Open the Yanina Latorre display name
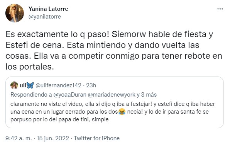230x148 pixels. (48, 9)
